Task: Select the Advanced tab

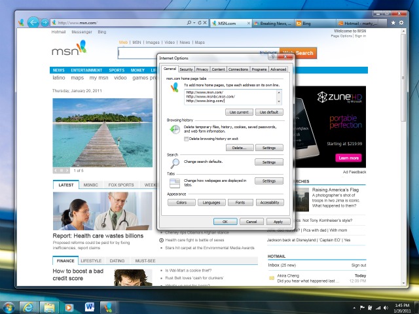Action: [278, 69]
